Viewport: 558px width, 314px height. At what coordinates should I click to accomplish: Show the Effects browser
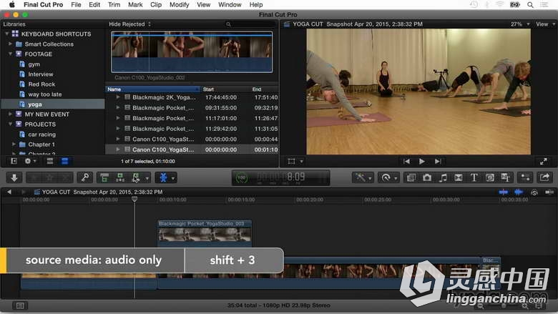(x=411, y=177)
